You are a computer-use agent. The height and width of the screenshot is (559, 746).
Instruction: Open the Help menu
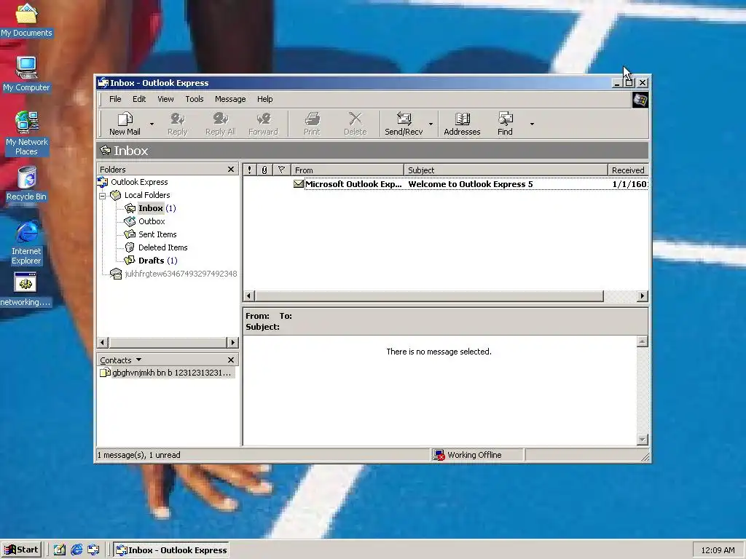[265, 99]
